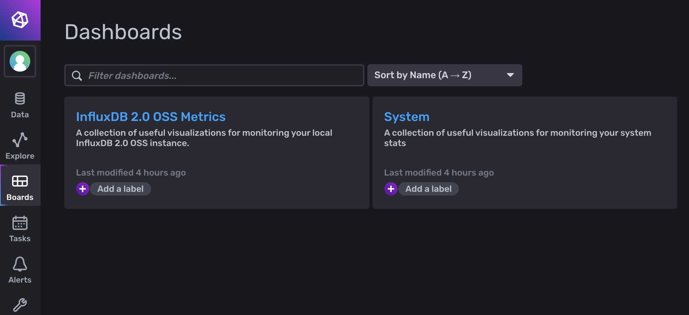
Task: Open InfluxDB 2.0 OSS Metrics dashboard
Action: [x=150, y=117]
